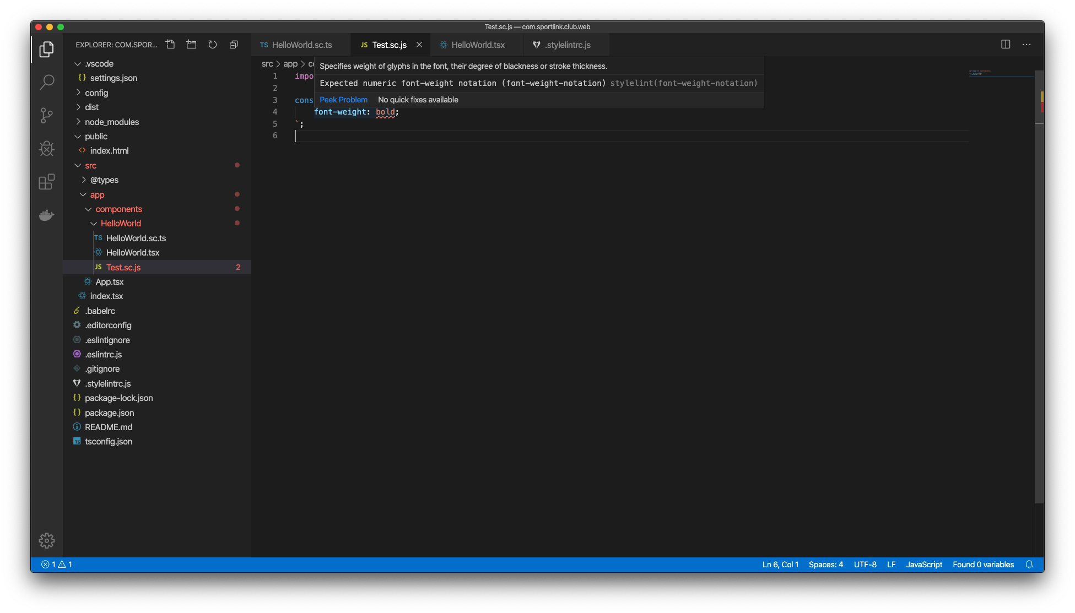
Task: Switch to the .stylelintrc.js tab
Action: pos(568,45)
